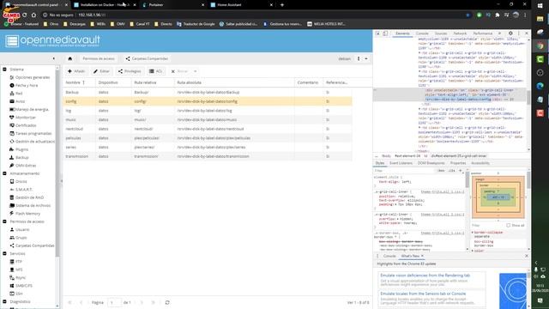Select the nextcloud shared folder row
The width and height of the screenshot is (549, 309).
click(208, 129)
